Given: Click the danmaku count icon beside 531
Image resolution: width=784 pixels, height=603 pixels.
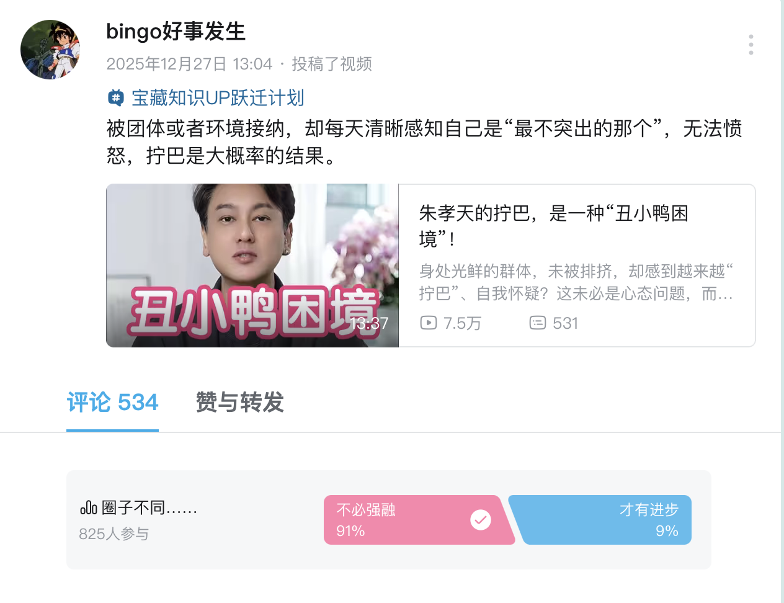Looking at the screenshot, I should [x=537, y=323].
